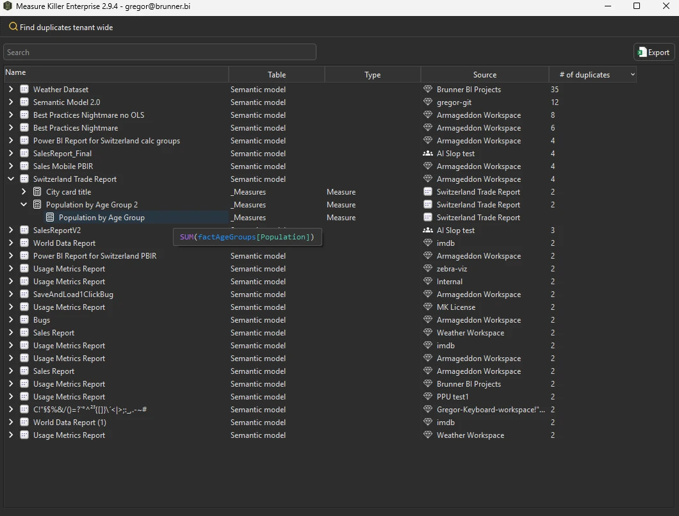Expand the City card title measure
Viewport: 679px width, 516px height.
click(24, 192)
